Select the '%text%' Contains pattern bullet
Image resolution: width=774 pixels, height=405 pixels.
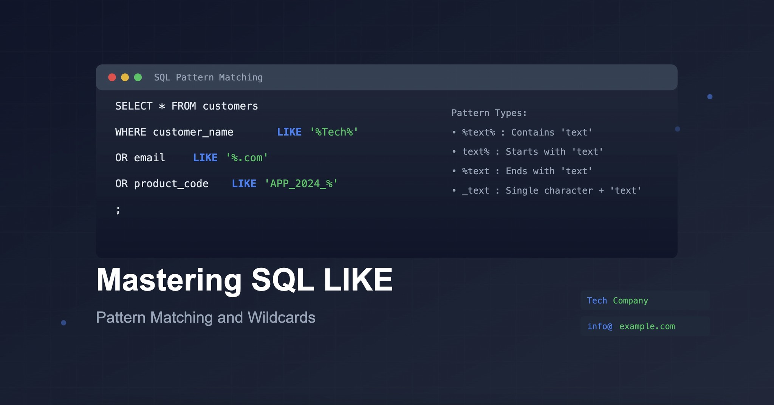(522, 132)
